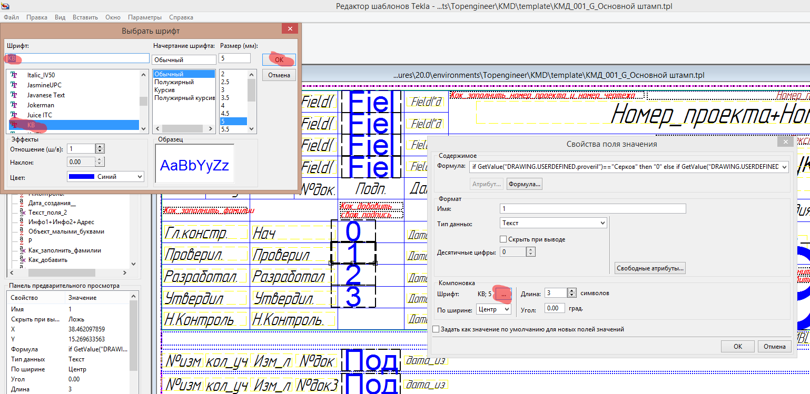Click the TrueType icon beside Juice ITC
810x394 pixels.
click(x=15, y=115)
